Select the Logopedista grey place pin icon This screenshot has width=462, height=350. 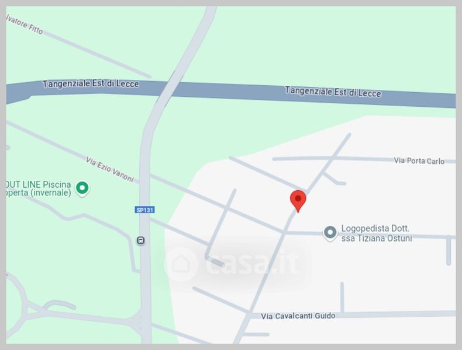pos(330,233)
